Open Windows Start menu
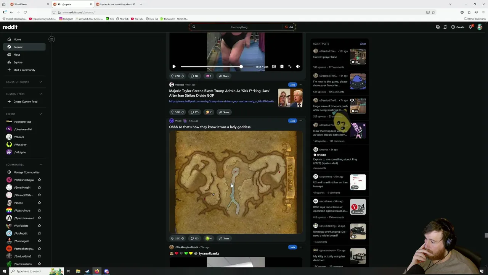488x275 pixels. tap(5, 271)
